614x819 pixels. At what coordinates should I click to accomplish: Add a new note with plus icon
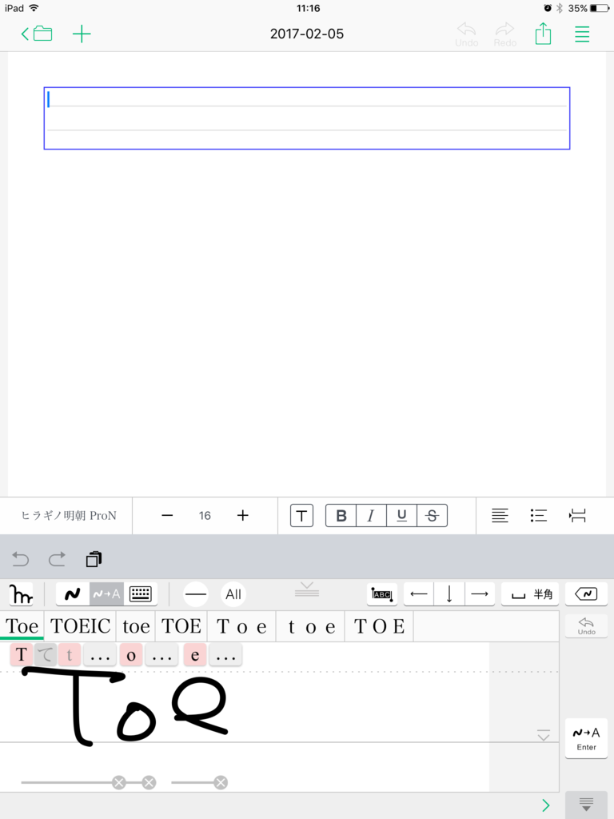pos(82,34)
